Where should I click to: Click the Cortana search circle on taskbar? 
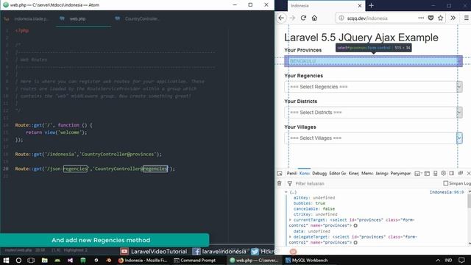point(18,260)
